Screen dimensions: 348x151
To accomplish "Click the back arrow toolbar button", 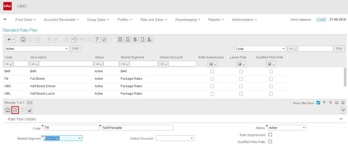I will tap(11, 39).
